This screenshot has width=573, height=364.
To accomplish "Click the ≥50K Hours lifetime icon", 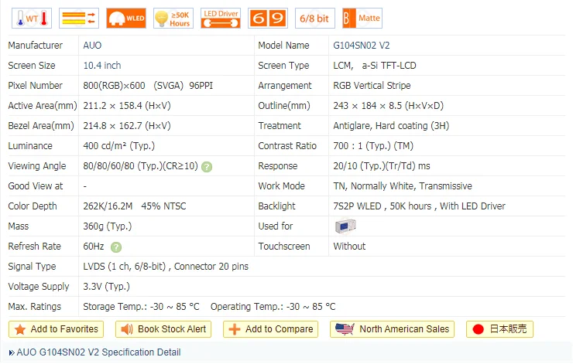I will pyautogui.click(x=173, y=19).
